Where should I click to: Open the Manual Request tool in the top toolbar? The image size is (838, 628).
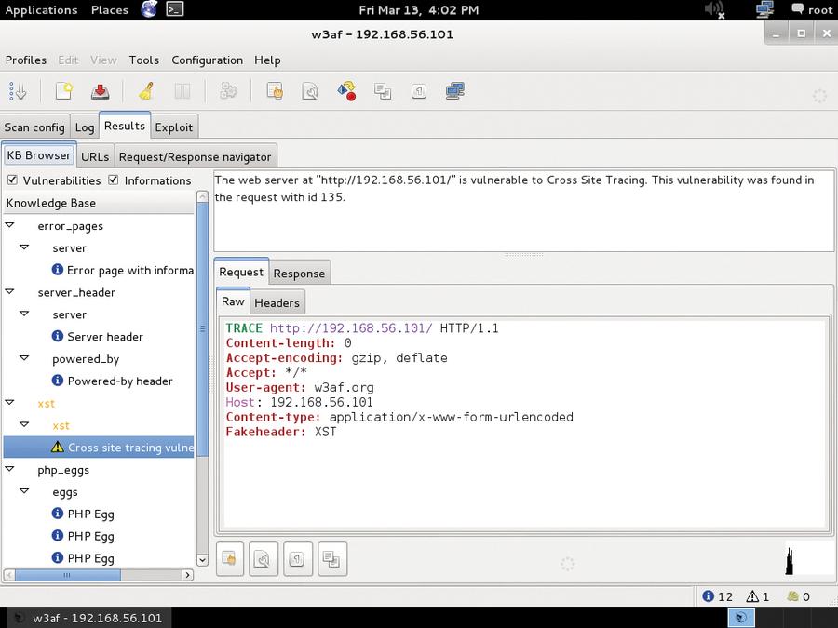coord(275,91)
